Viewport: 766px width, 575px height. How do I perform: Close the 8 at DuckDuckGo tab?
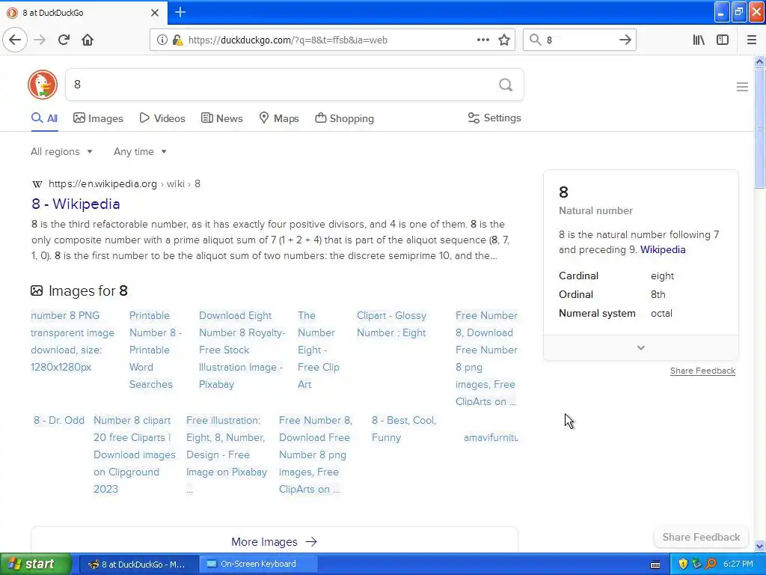pos(155,13)
